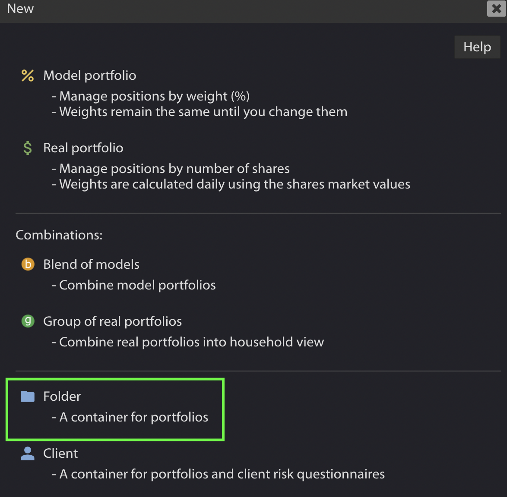Screen dimensions: 507x497
Task: Click 'A container for portfolios' folder description
Action: [x=130, y=417]
